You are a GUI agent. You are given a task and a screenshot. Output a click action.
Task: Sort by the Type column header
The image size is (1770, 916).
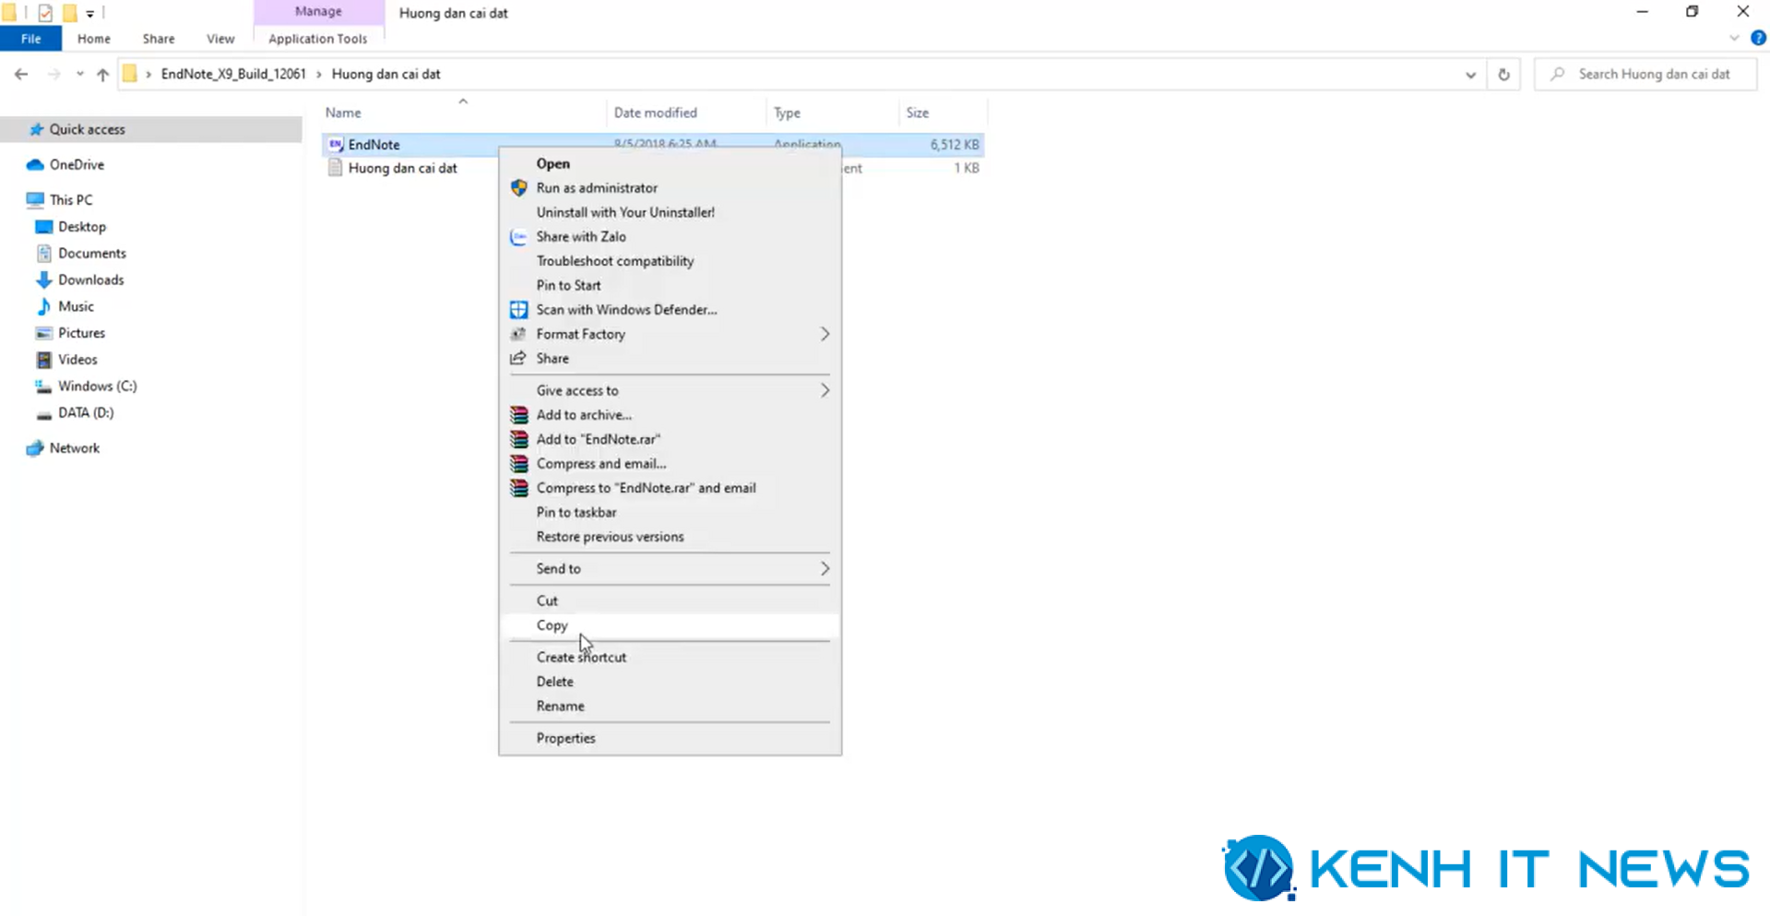(x=787, y=113)
